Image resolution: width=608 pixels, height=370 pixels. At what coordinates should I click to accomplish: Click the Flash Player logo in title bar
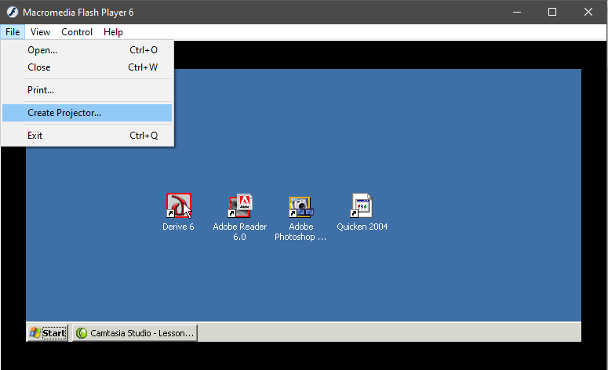click(12, 12)
